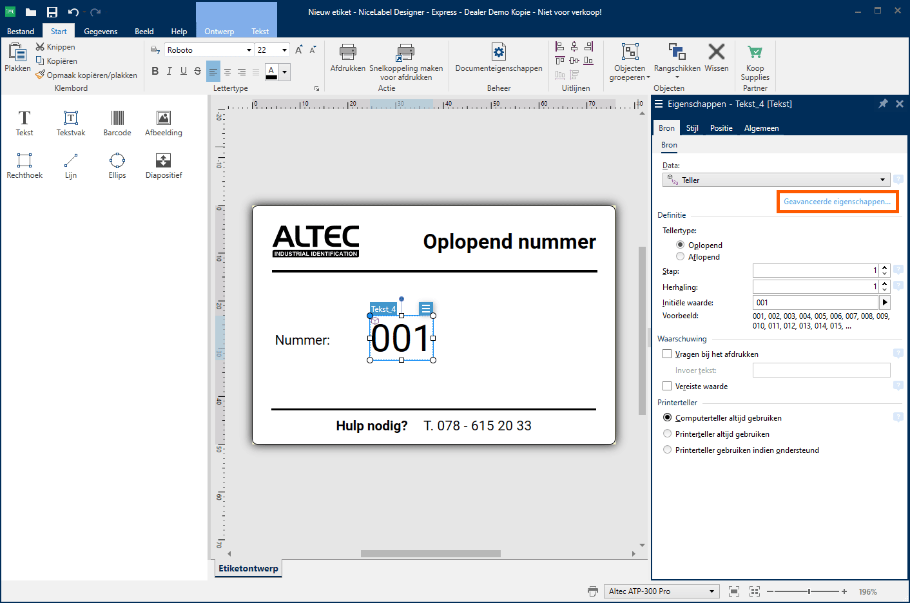Expand the font color dropdown arrow
Viewport: 910px width, 603px height.
284,72
